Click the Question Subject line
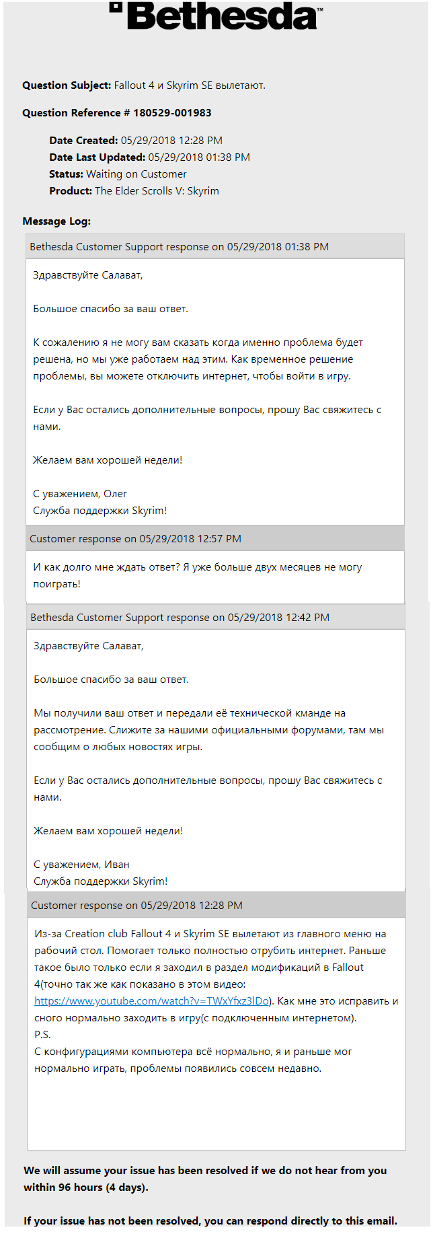433x1238 pixels. click(144, 85)
